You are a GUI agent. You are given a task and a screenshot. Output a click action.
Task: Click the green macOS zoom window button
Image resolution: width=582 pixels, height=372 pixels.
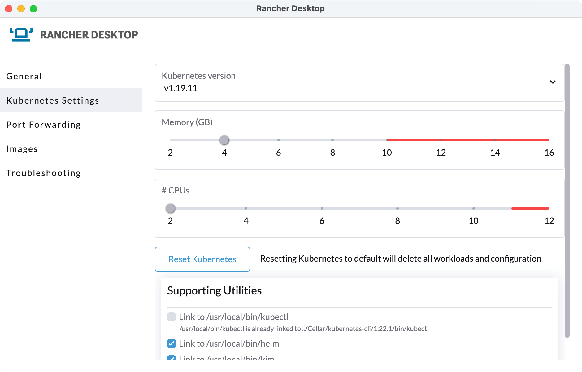click(x=33, y=9)
